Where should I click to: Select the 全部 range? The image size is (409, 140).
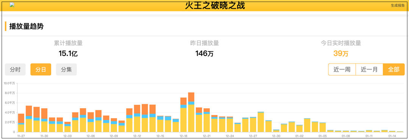[x=393, y=69]
